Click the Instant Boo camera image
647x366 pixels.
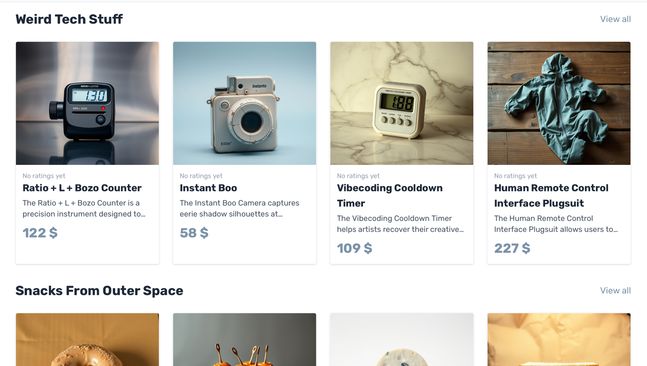click(x=245, y=103)
